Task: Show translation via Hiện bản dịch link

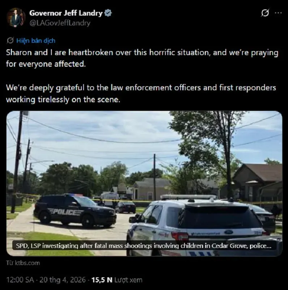Action: pos(36,41)
